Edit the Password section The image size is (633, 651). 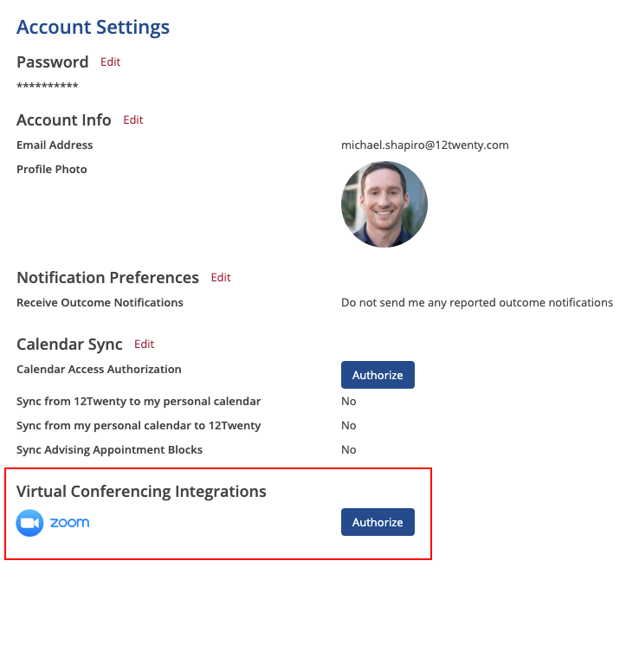(x=110, y=62)
